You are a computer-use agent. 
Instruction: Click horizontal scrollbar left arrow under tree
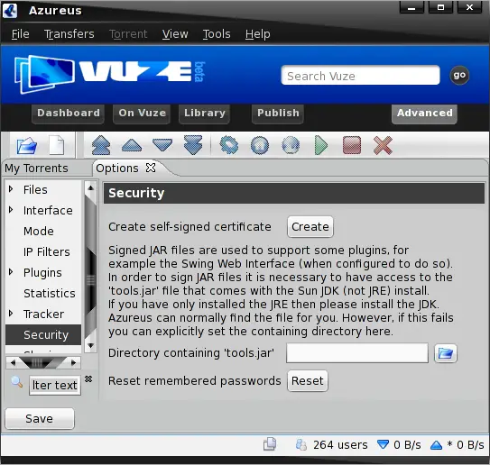pyautogui.click(x=13, y=362)
